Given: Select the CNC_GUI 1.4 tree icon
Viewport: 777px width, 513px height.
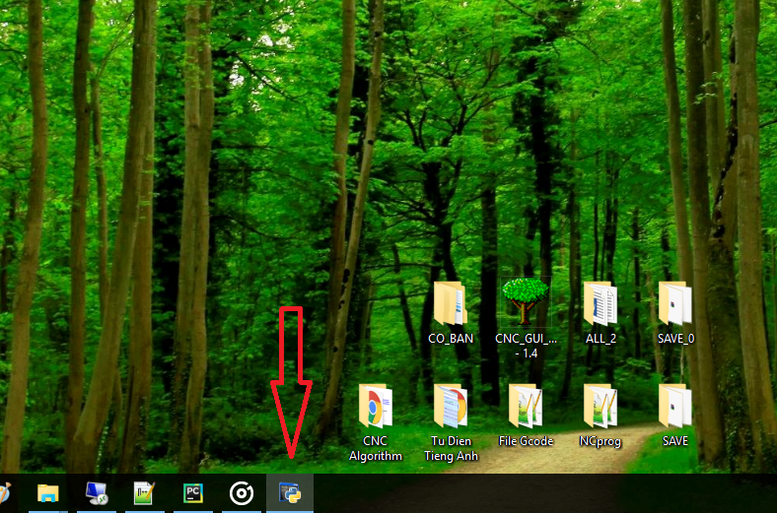Looking at the screenshot, I should pyautogui.click(x=525, y=300).
